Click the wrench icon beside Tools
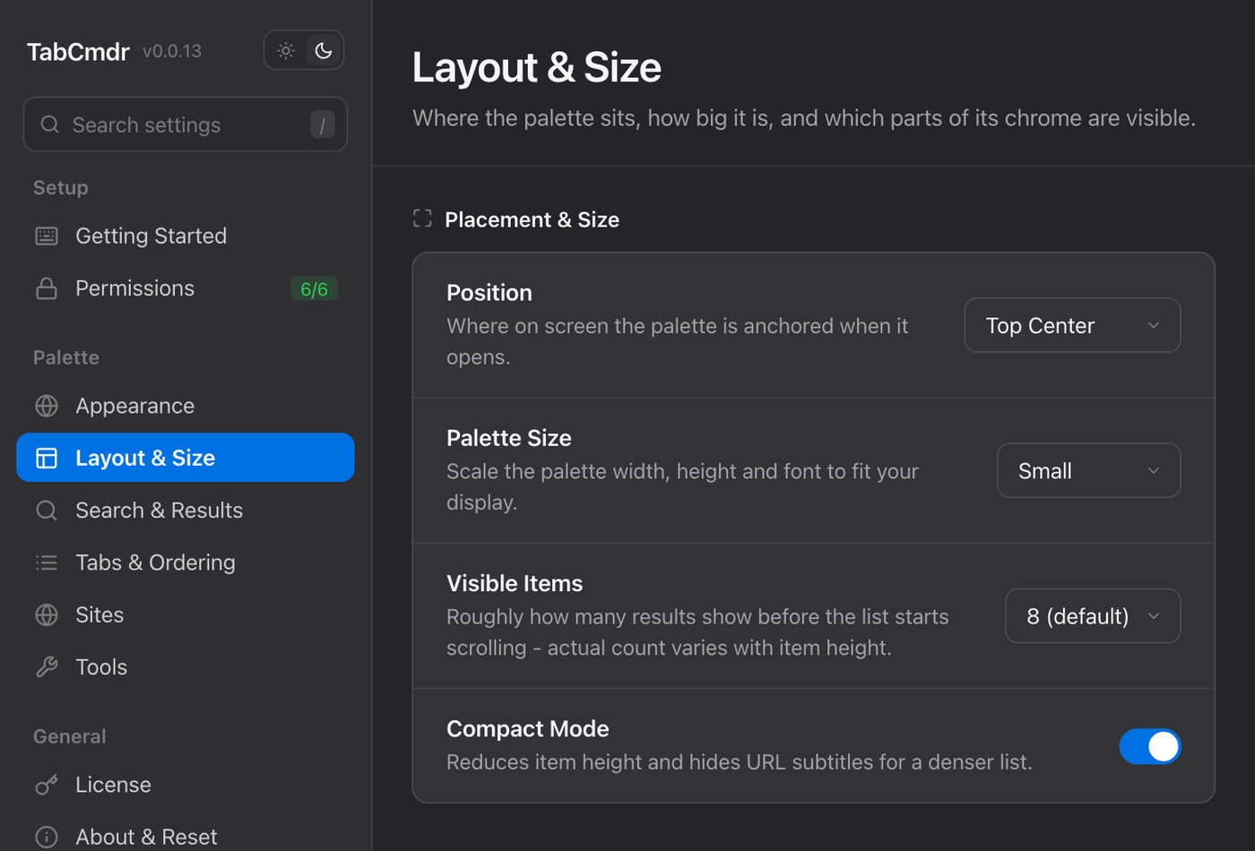This screenshot has height=851, width=1255. click(x=47, y=666)
